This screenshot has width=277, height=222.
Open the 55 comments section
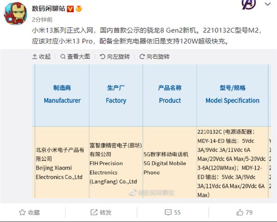pyautogui.click(x=173, y=212)
